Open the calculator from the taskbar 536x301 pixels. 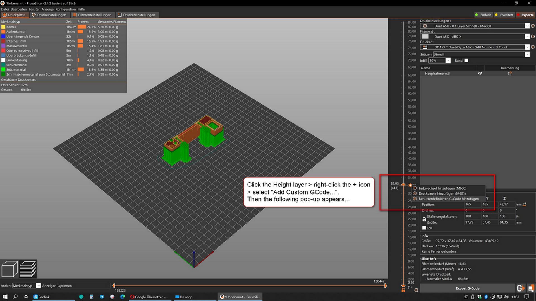click(x=92, y=297)
